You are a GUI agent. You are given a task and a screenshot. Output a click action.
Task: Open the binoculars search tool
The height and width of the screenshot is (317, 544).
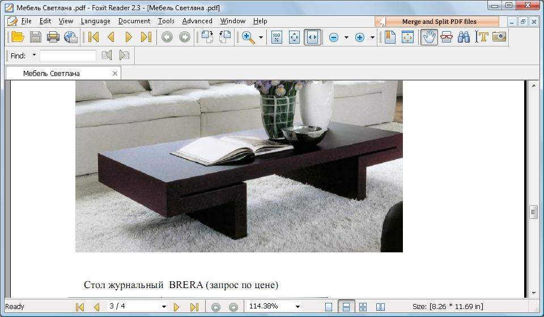pyautogui.click(x=464, y=37)
